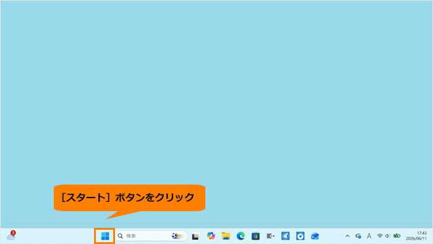Viewport: 433px width, 244px height.
Task: Open Task View on the taskbar
Action: click(x=195, y=236)
